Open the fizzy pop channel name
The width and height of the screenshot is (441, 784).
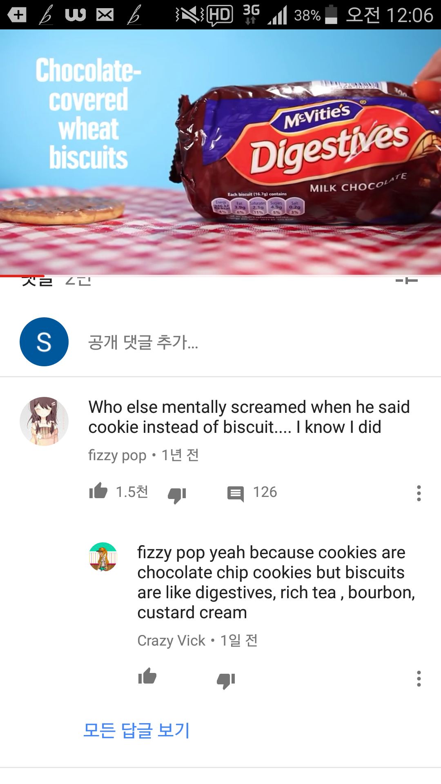tap(117, 455)
